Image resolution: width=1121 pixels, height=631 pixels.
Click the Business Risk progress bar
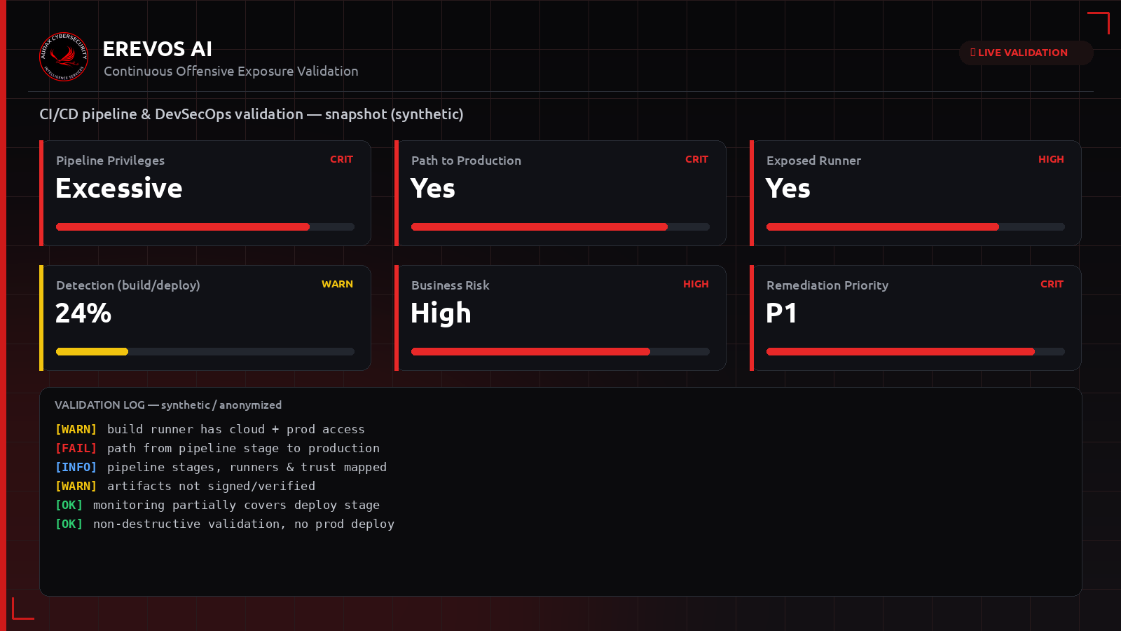coord(560,352)
